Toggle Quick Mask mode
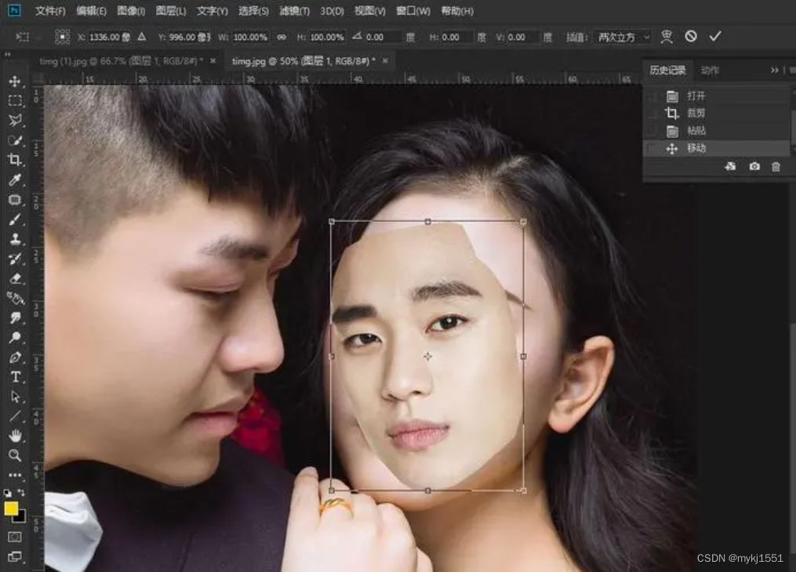 (x=15, y=537)
